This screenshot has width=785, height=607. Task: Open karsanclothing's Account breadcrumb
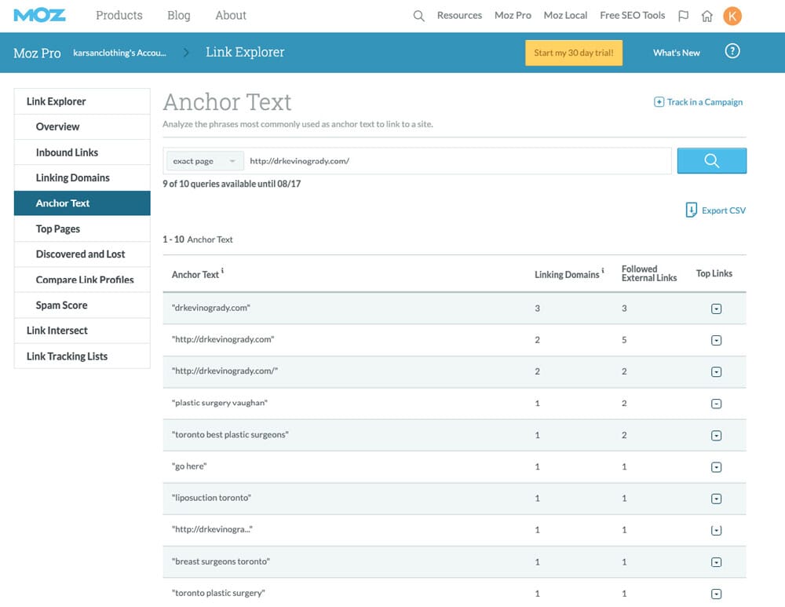pyautogui.click(x=119, y=53)
